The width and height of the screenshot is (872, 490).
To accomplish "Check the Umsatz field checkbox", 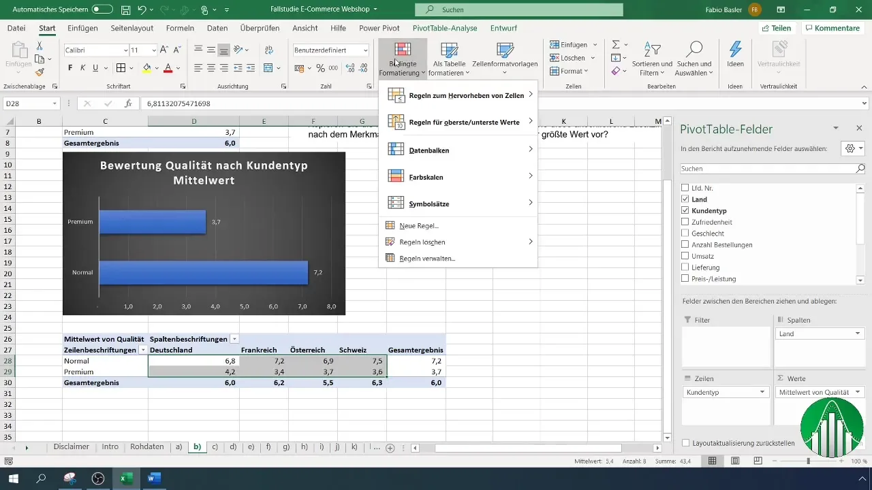I will pyautogui.click(x=685, y=256).
